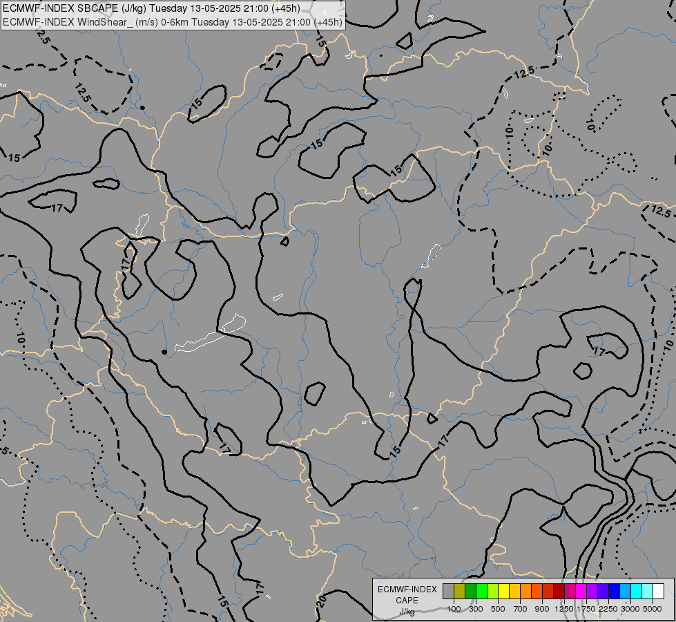This screenshot has height=622, width=676.
Task: Click the SBCAPE title line in the header
Action: click(x=151, y=8)
